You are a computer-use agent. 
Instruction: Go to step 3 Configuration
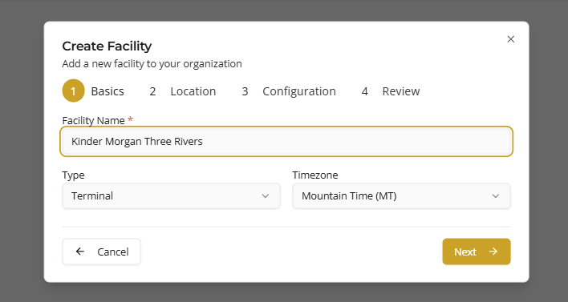[x=289, y=91]
